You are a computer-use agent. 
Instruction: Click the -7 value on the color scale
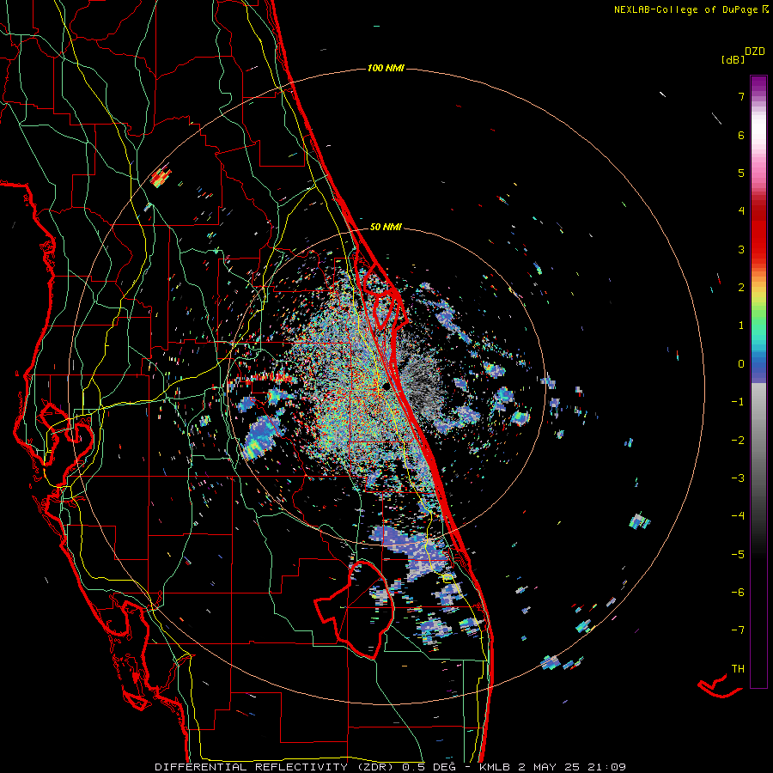(738, 630)
